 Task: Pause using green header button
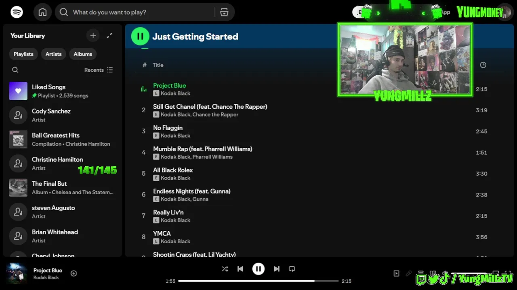[140, 36]
